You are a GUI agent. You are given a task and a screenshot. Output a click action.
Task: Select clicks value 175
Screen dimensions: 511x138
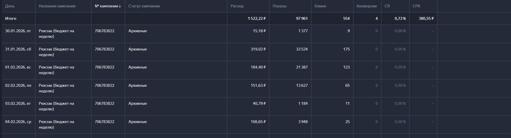(347, 49)
